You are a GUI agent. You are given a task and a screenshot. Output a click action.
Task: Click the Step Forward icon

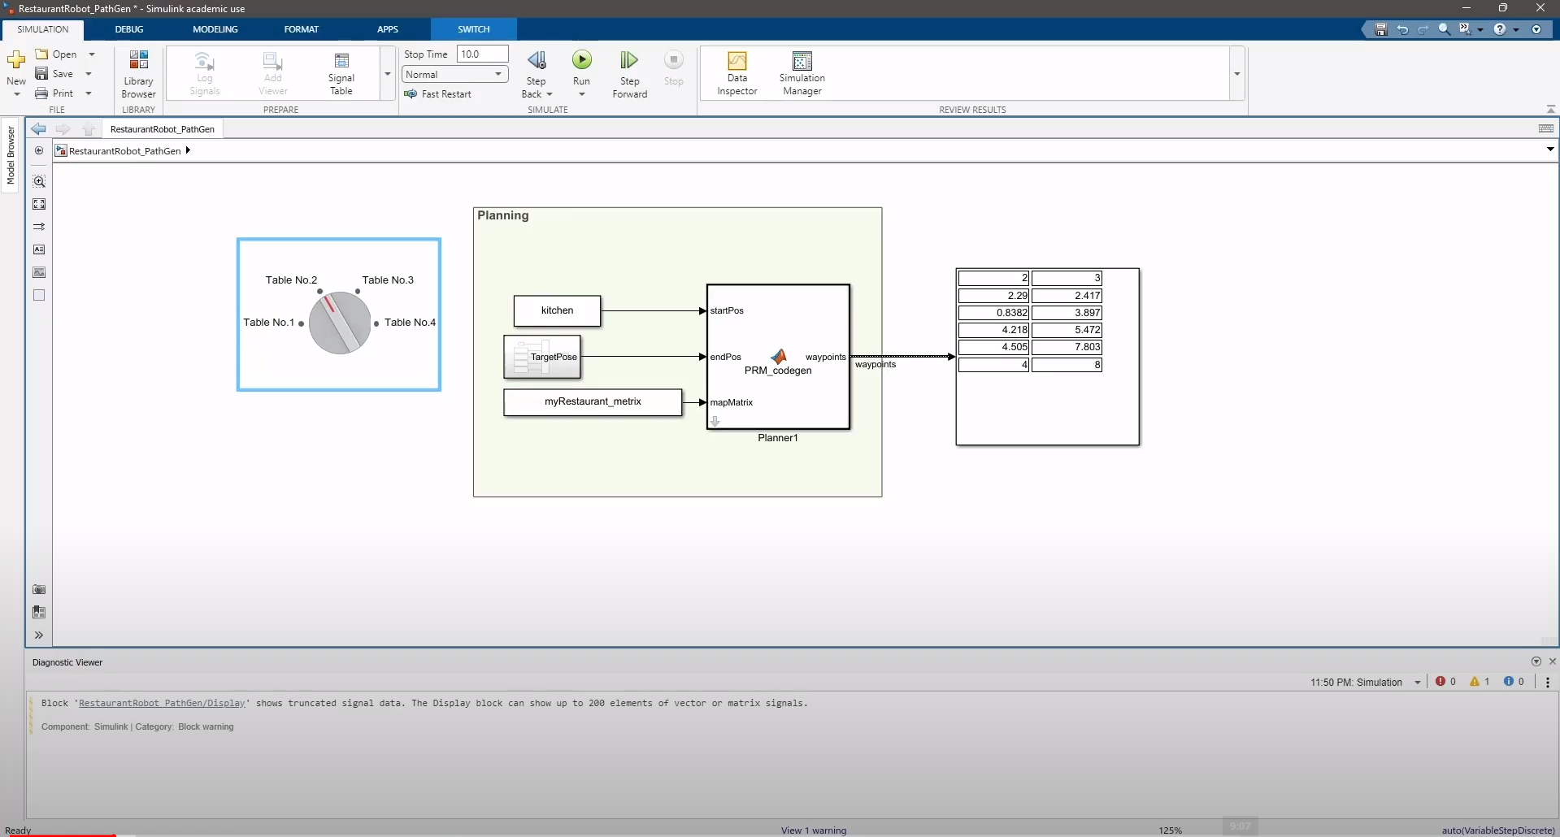tap(629, 61)
